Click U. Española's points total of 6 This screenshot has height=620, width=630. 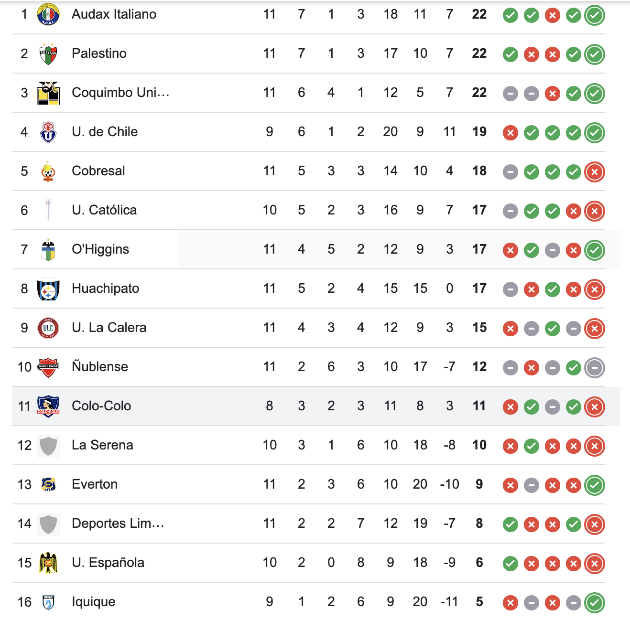pyautogui.click(x=478, y=563)
